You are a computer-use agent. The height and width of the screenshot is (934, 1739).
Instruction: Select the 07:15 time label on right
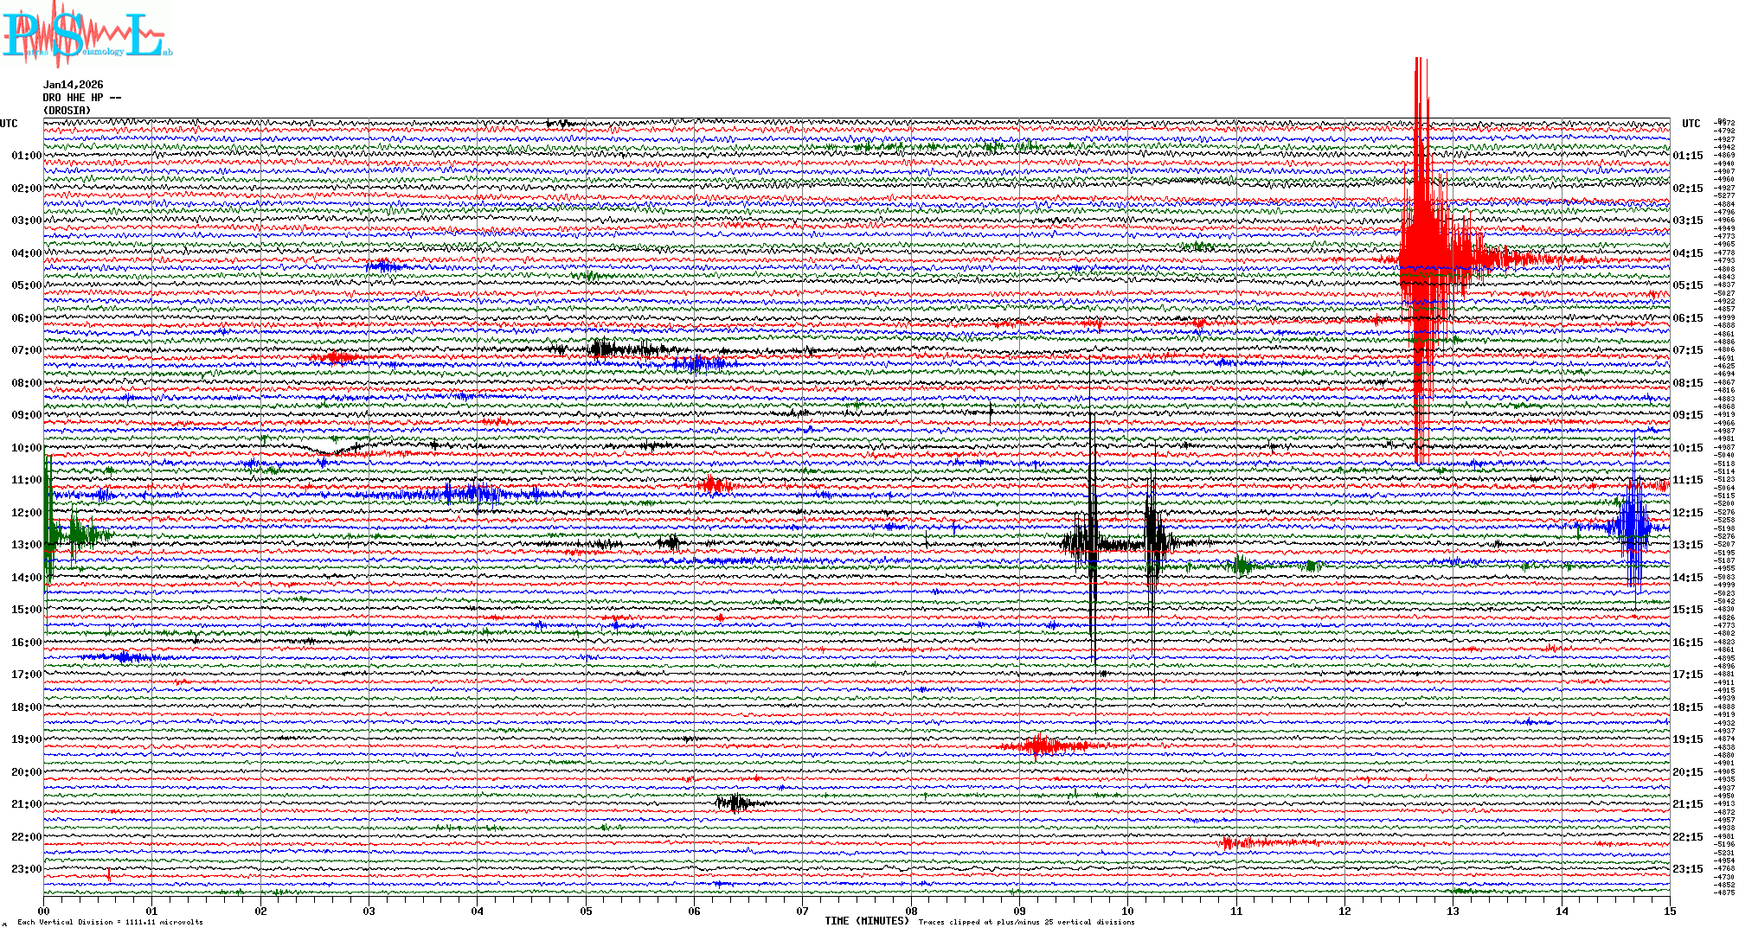click(x=1687, y=350)
